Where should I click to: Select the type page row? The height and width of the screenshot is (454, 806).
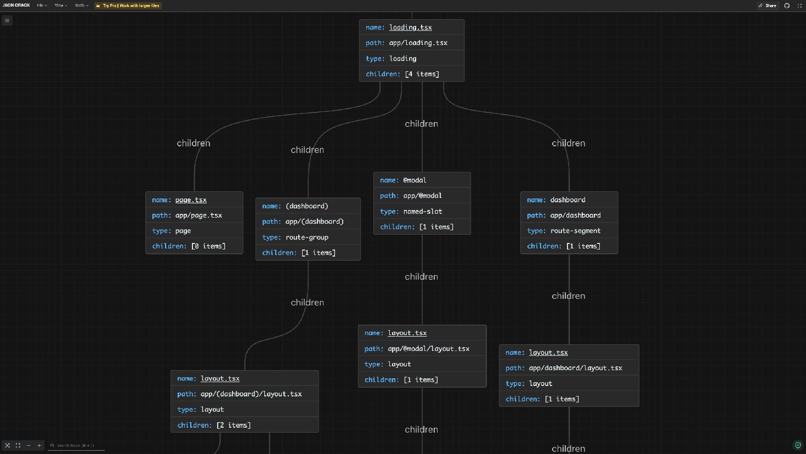pos(194,231)
